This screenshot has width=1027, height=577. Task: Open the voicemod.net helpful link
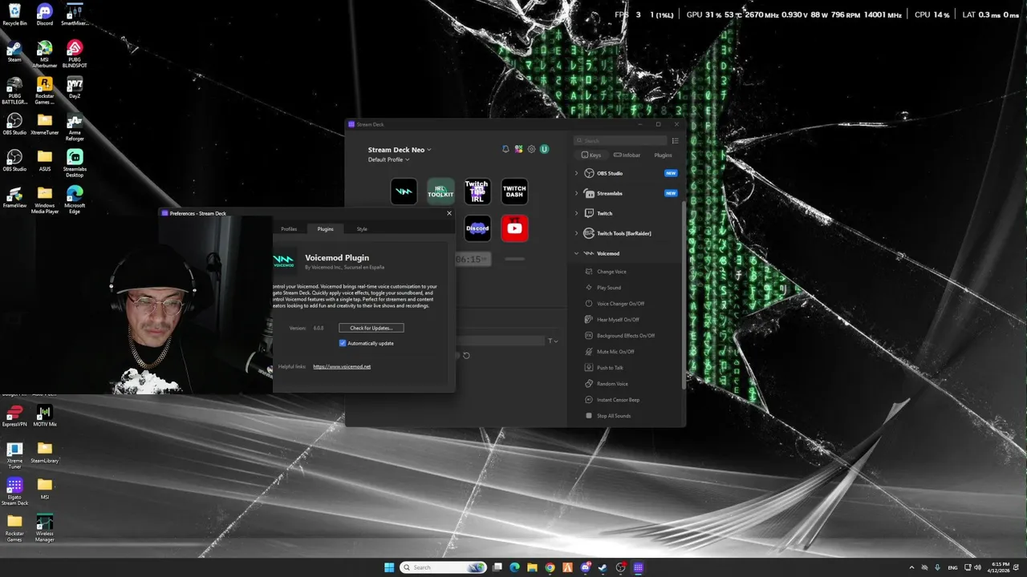pyautogui.click(x=342, y=366)
